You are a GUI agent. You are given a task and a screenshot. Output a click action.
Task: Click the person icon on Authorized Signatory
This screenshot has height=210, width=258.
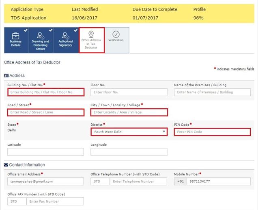point(65,35)
